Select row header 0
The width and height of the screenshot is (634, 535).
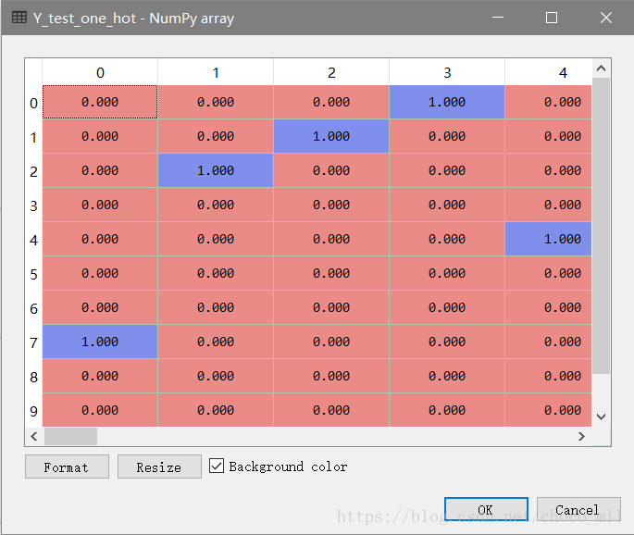coord(34,103)
